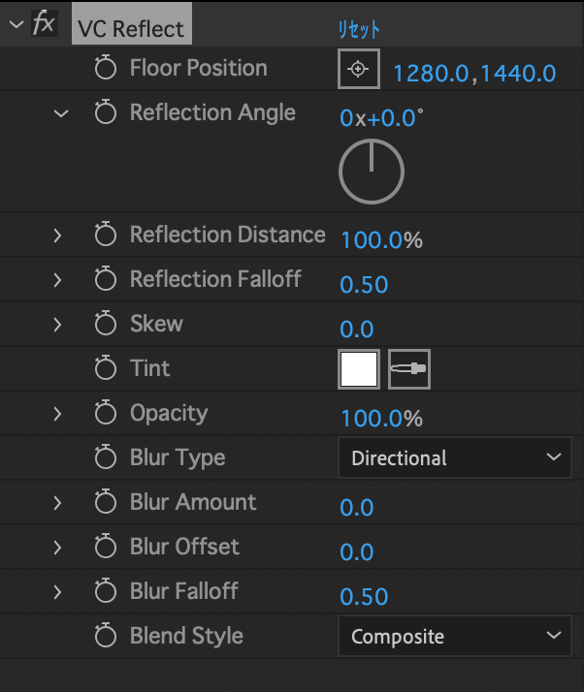The height and width of the screenshot is (692, 584).
Task: Enable the Reflection Angle stopwatch for keyframing
Action: coord(105,112)
